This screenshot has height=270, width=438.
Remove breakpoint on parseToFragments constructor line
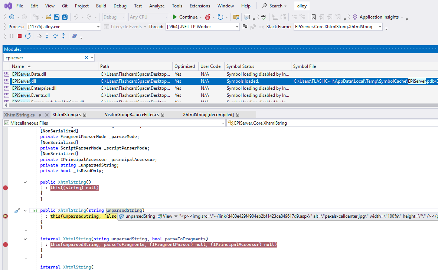click(5, 244)
